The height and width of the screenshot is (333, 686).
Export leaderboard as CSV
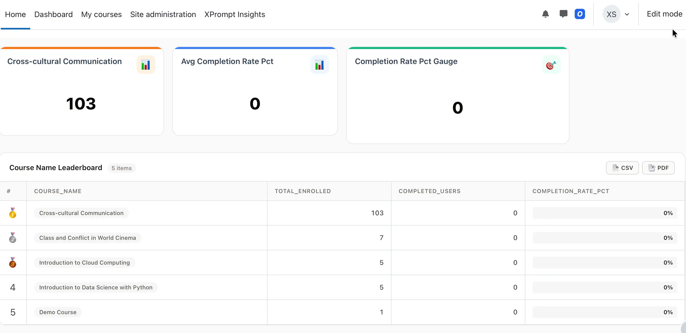(622, 168)
